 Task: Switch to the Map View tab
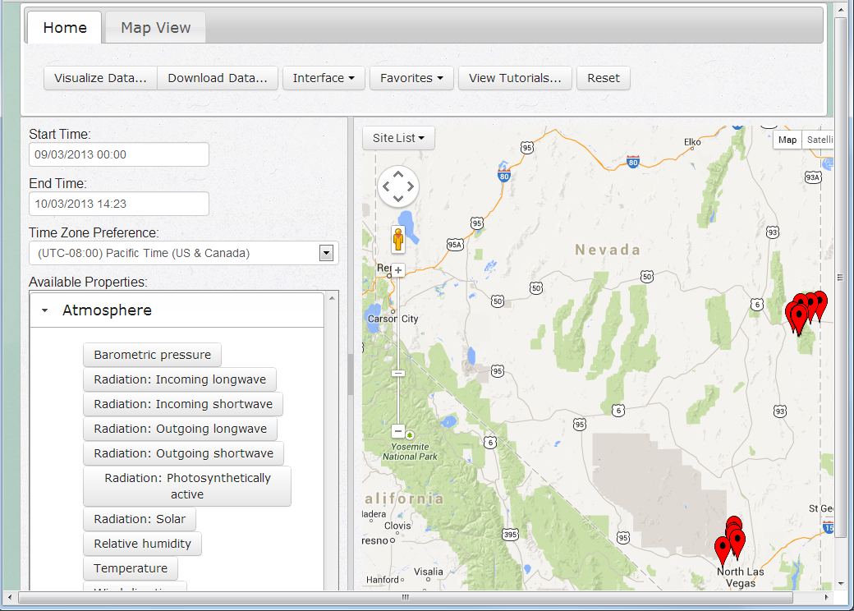pyautogui.click(x=155, y=28)
